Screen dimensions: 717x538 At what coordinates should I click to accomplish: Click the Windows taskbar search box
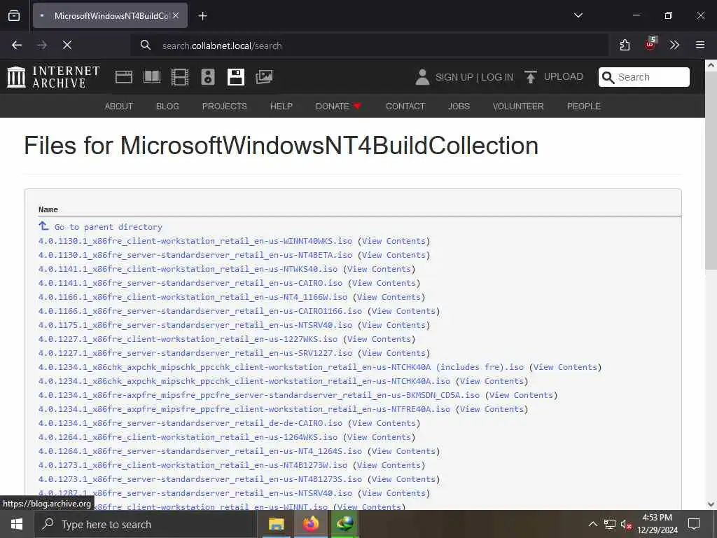(146, 524)
